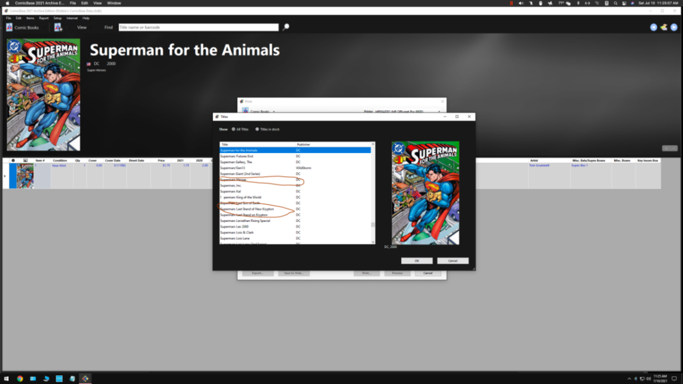Click the issue cover thumbnail in the grid row
Screen dimensions: 683x384
(25, 176)
